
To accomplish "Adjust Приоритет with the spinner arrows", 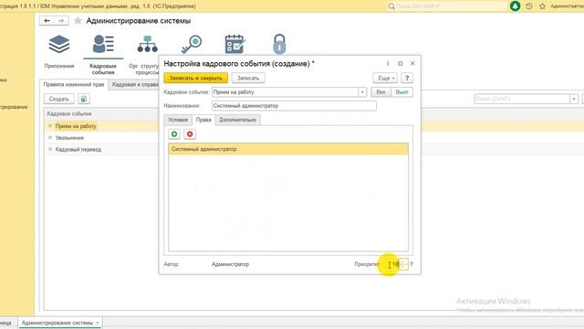I will (x=404, y=264).
